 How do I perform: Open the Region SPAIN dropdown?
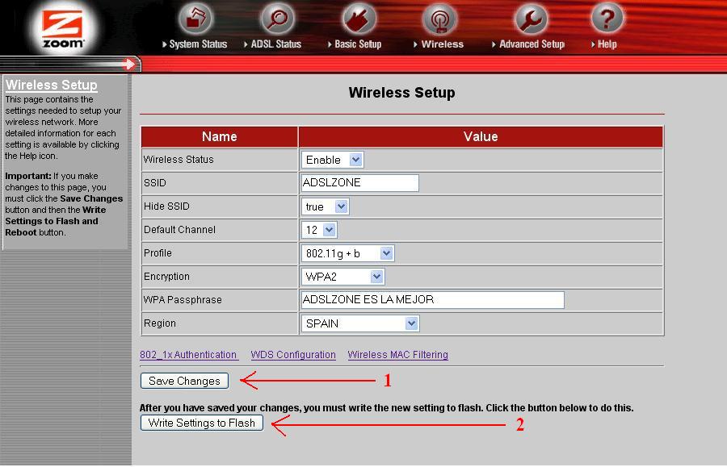(360, 323)
